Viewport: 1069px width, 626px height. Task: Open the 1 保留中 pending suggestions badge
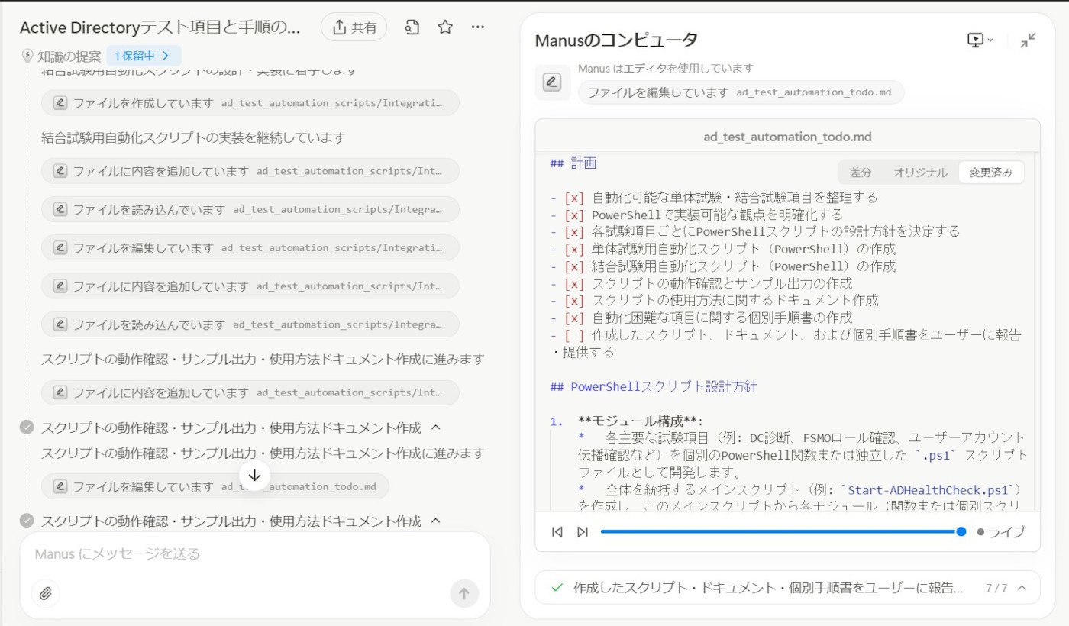(x=144, y=56)
